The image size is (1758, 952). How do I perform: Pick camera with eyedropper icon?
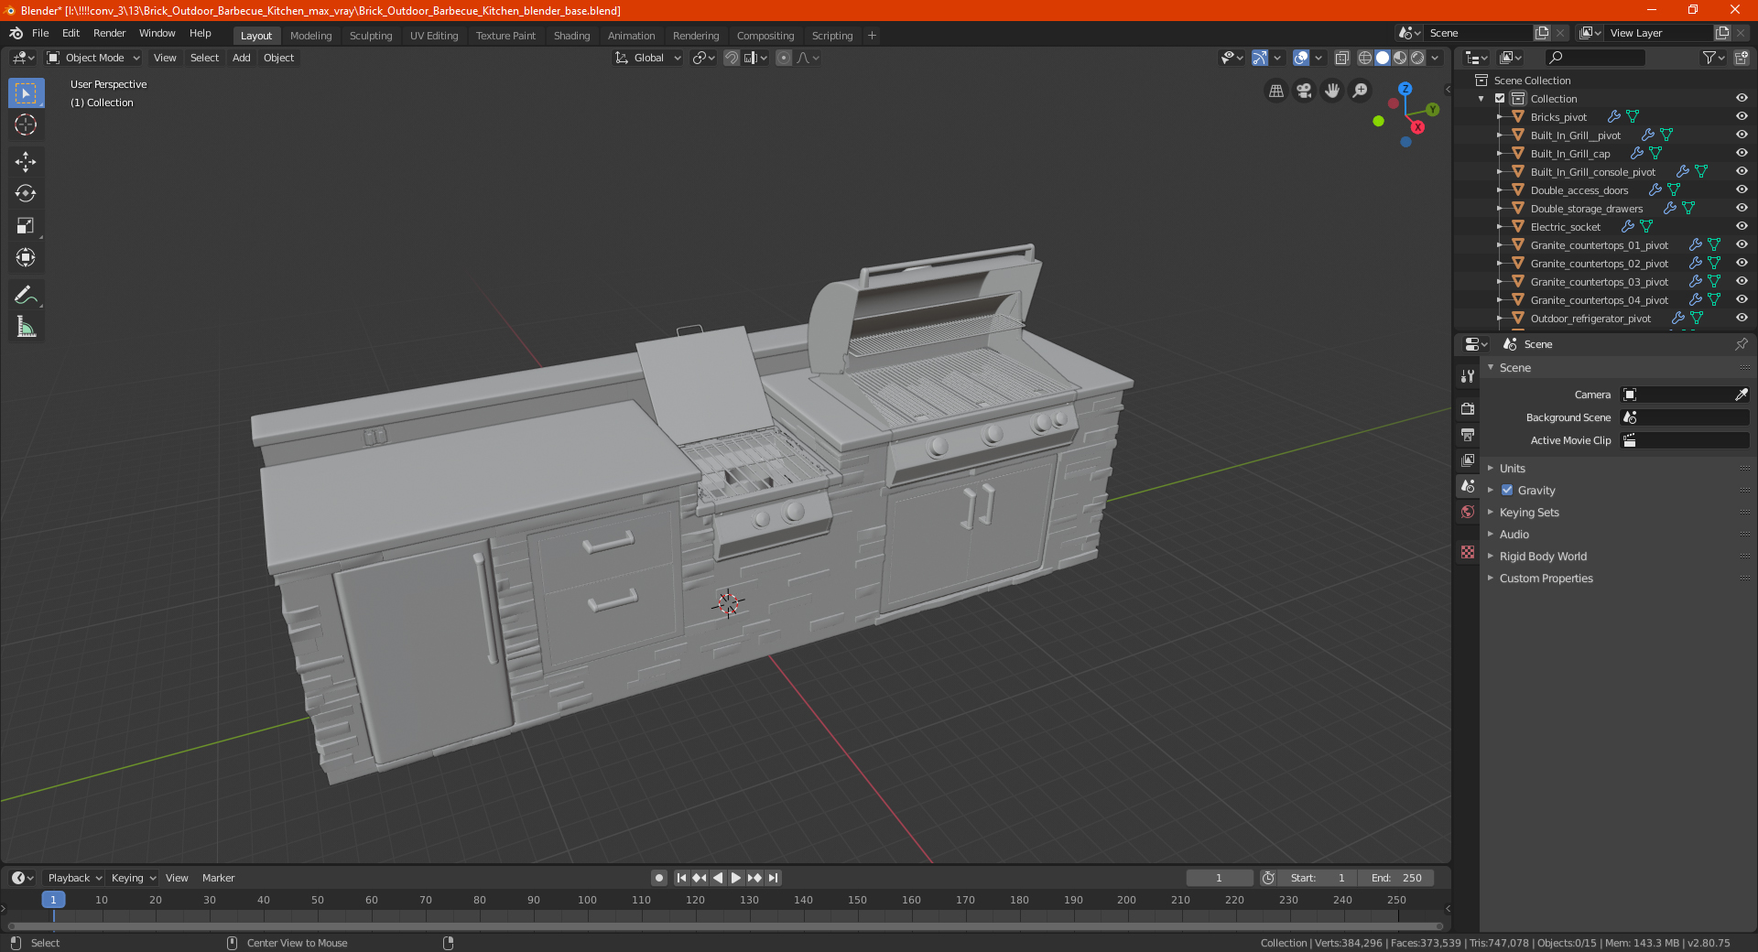(1741, 395)
